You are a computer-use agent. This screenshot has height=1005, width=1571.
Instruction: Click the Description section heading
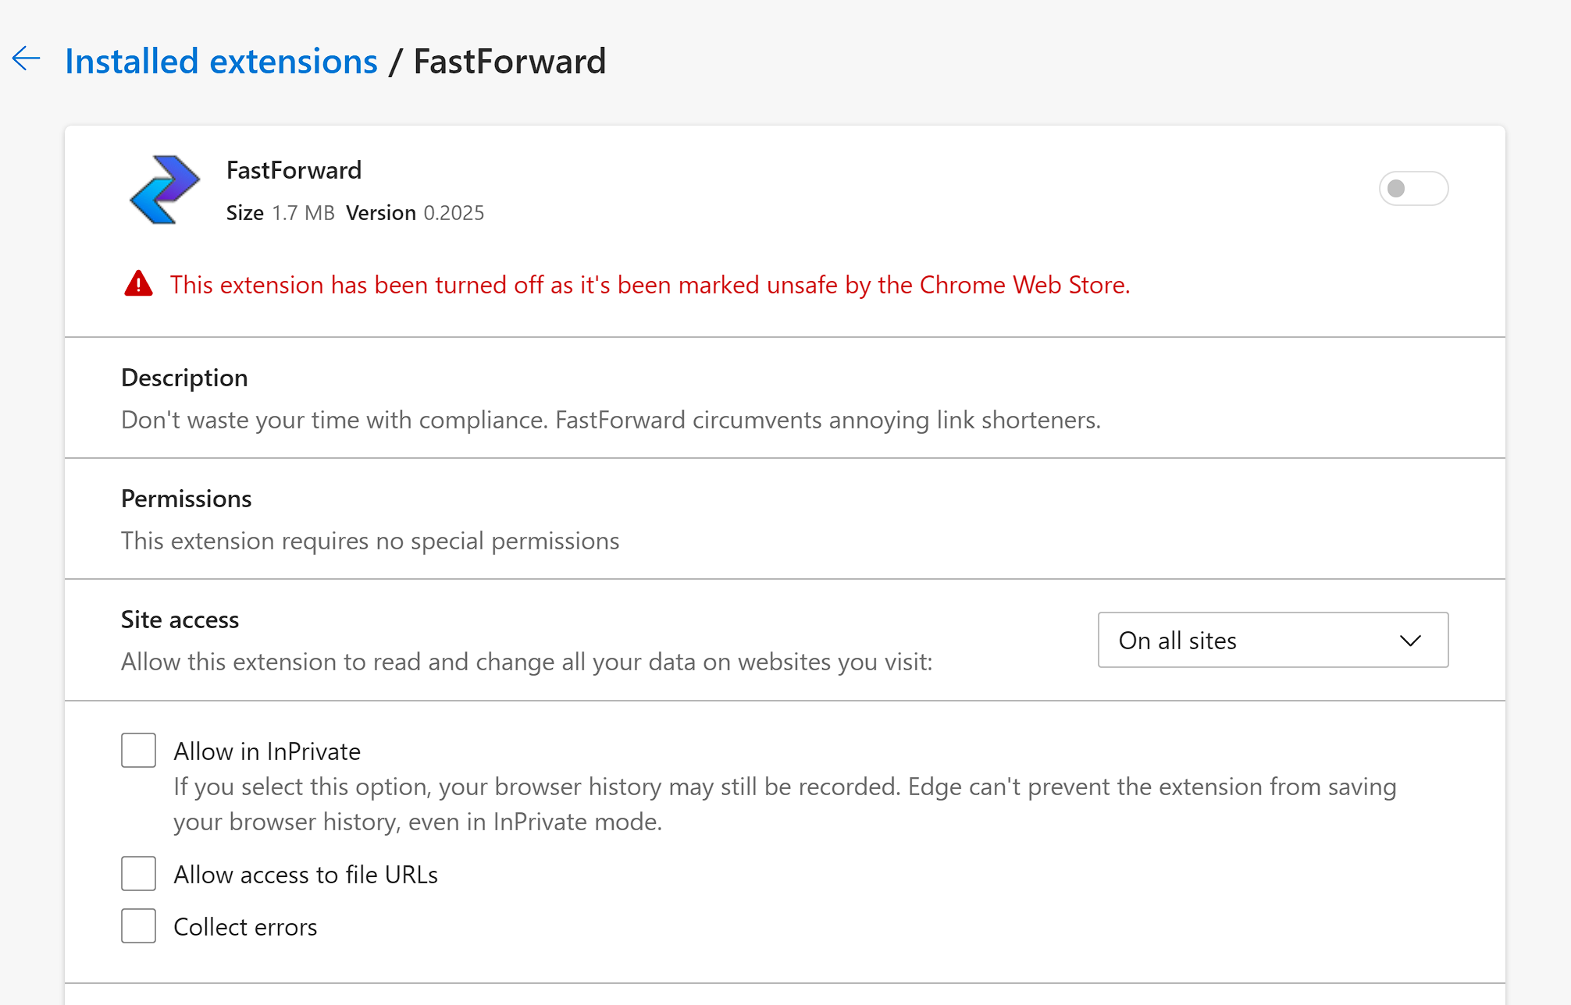coord(184,378)
